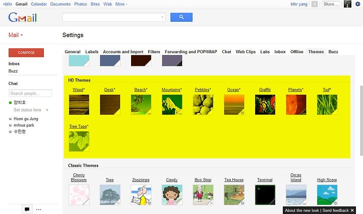The width and height of the screenshot is (363, 214).
Task: Click the page vertical scrollbar
Action: point(361,121)
